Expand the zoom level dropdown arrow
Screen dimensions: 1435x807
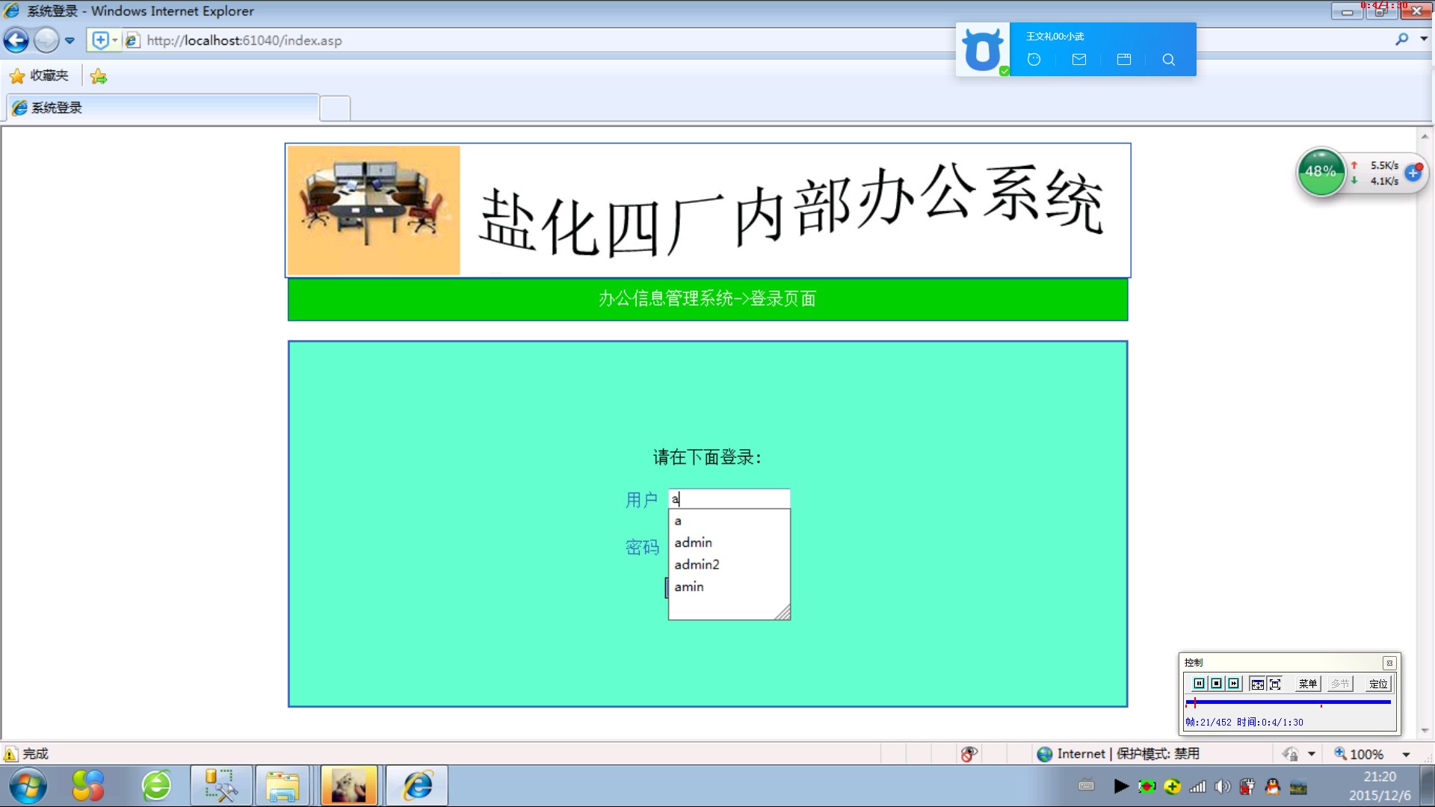coord(1406,755)
